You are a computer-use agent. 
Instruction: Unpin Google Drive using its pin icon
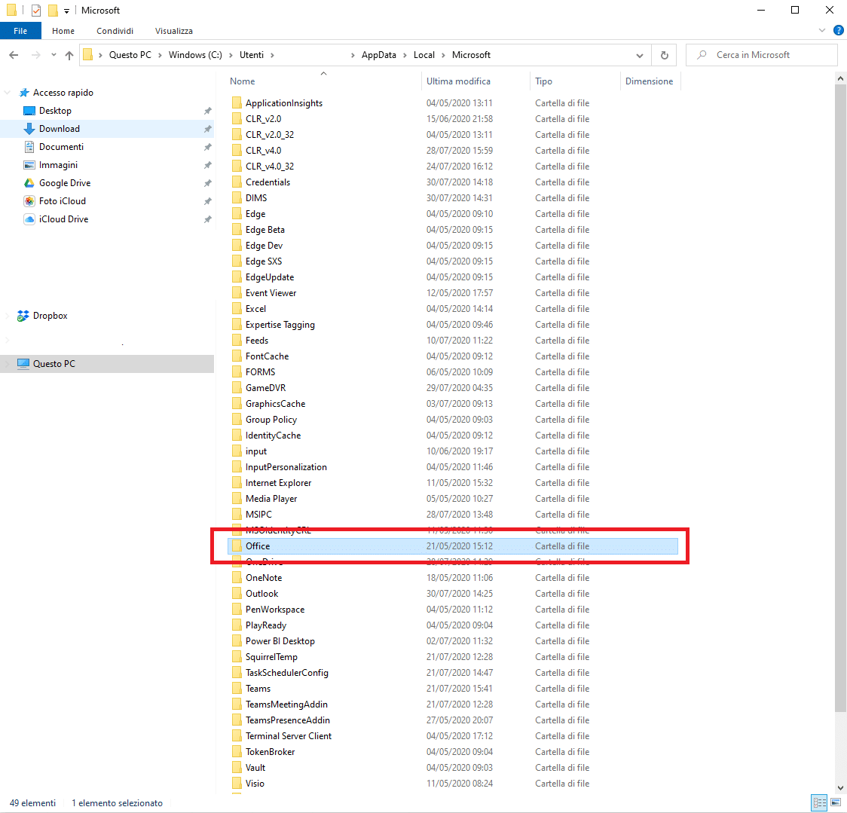coord(207,183)
